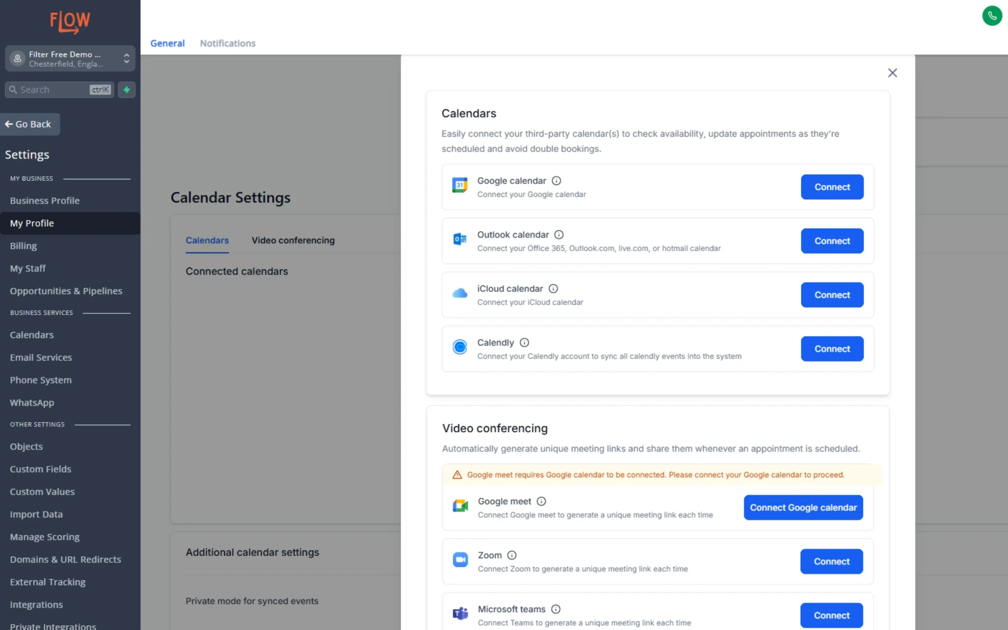
Task: Click the Google meet logo icon
Action: [460, 506]
